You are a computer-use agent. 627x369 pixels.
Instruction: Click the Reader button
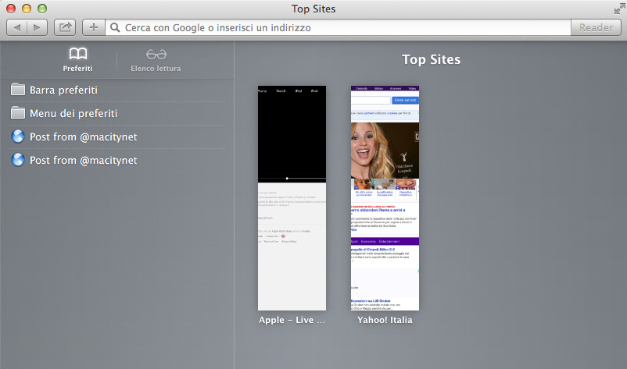(596, 27)
